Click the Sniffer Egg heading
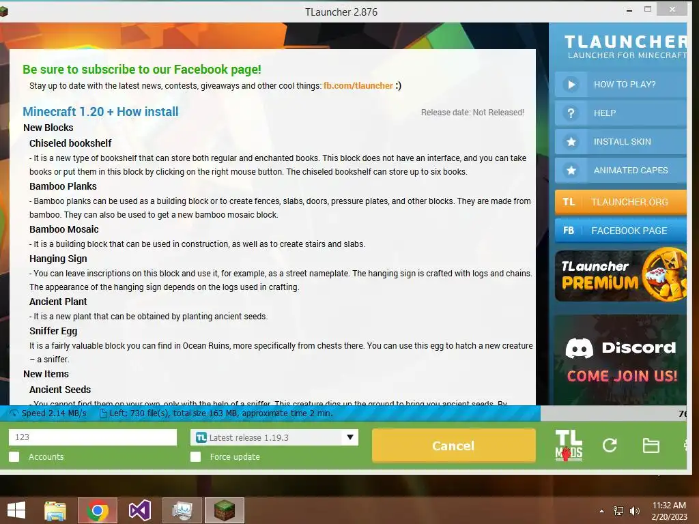This screenshot has width=699, height=524. pyautogui.click(x=53, y=331)
